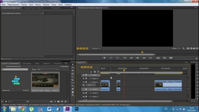Open the playback resolution dropdown
The width and height of the screenshot is (199, 112).
[x=176, y=49]
